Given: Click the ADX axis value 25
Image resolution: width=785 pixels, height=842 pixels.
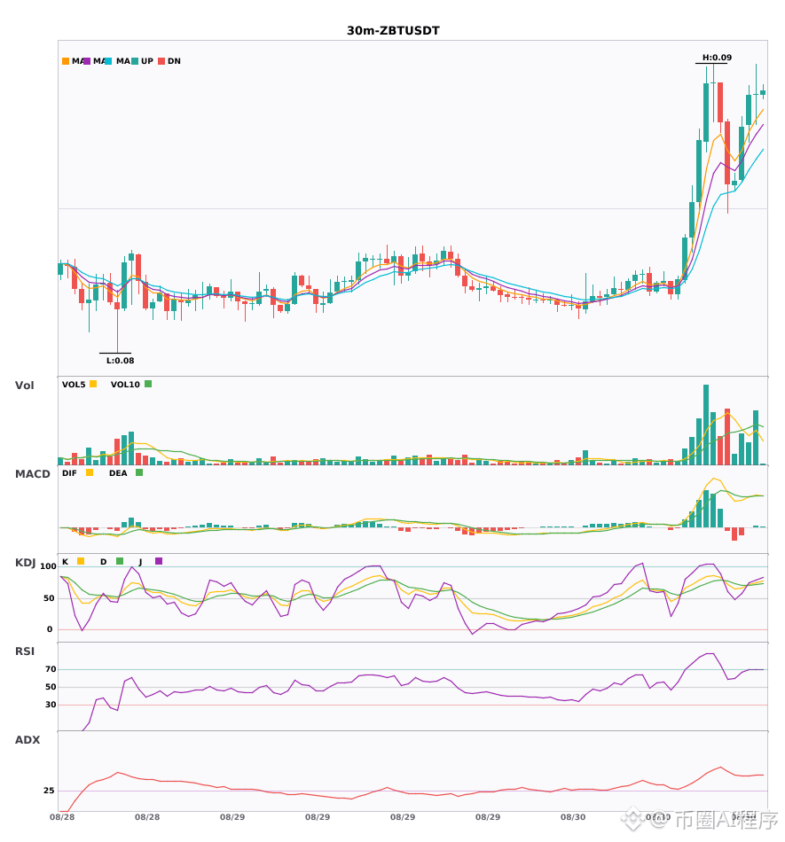Looking at the screenshot, I should pos(49,791).
